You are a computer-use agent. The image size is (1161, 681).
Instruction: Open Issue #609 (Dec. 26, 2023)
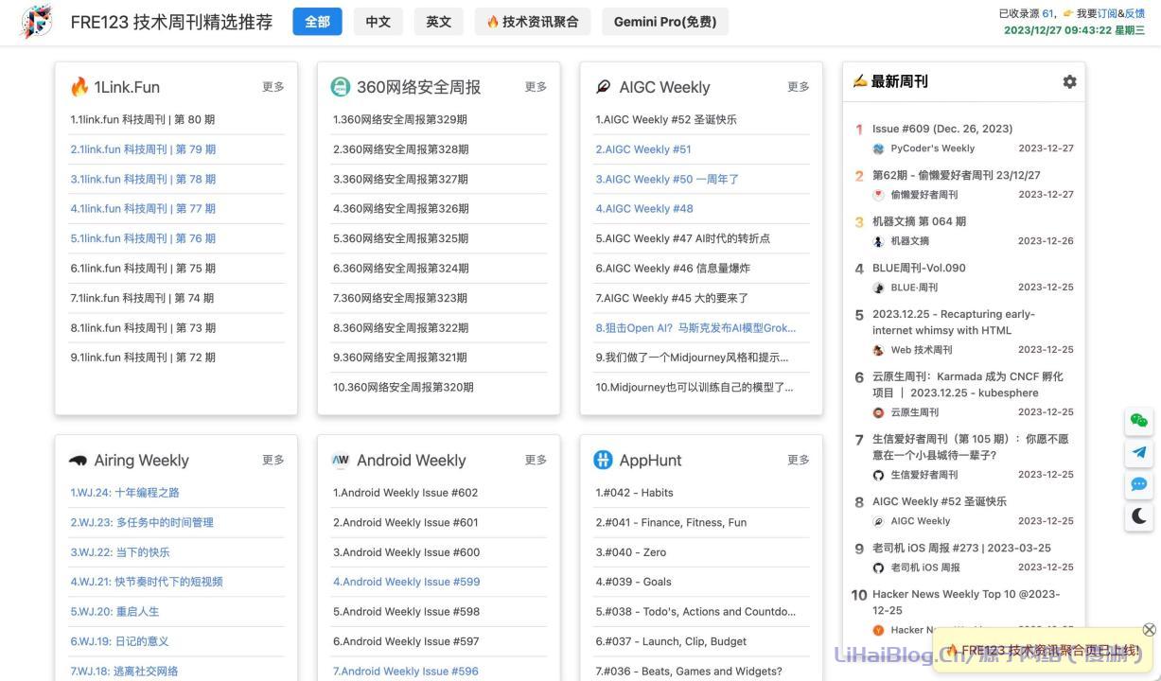tap(942, 129)
